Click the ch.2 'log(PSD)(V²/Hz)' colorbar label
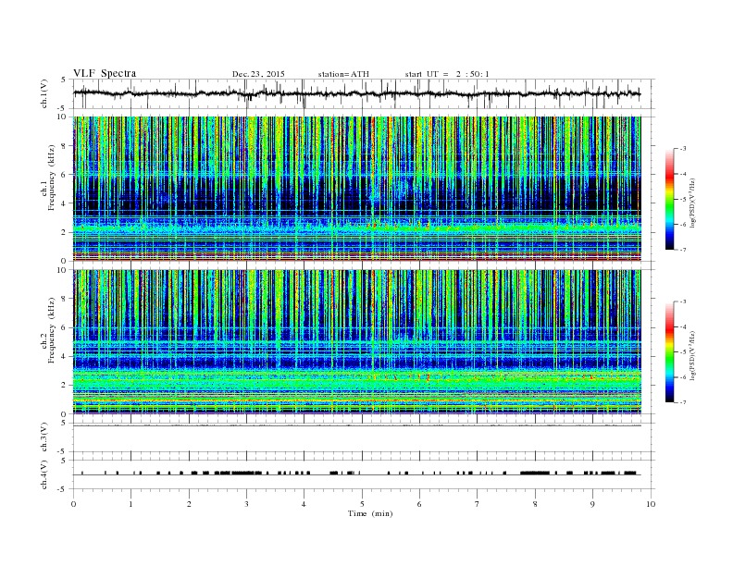The image size is (733, 566). tap(694, 355)
